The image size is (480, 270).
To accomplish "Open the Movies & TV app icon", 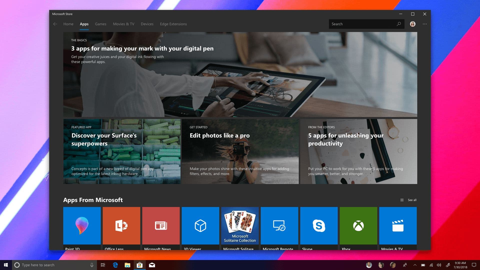I will 398,225.
